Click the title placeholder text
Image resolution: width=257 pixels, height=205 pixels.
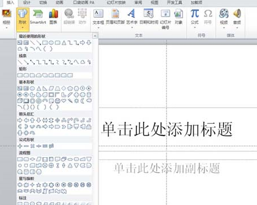(167, 129)
